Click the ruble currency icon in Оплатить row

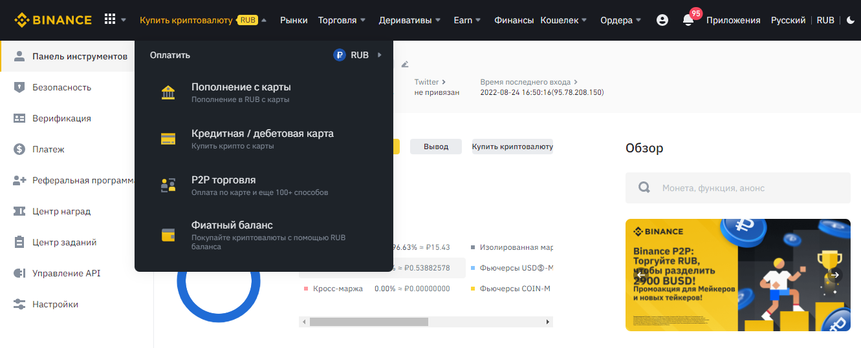click(x=340, y=56)
